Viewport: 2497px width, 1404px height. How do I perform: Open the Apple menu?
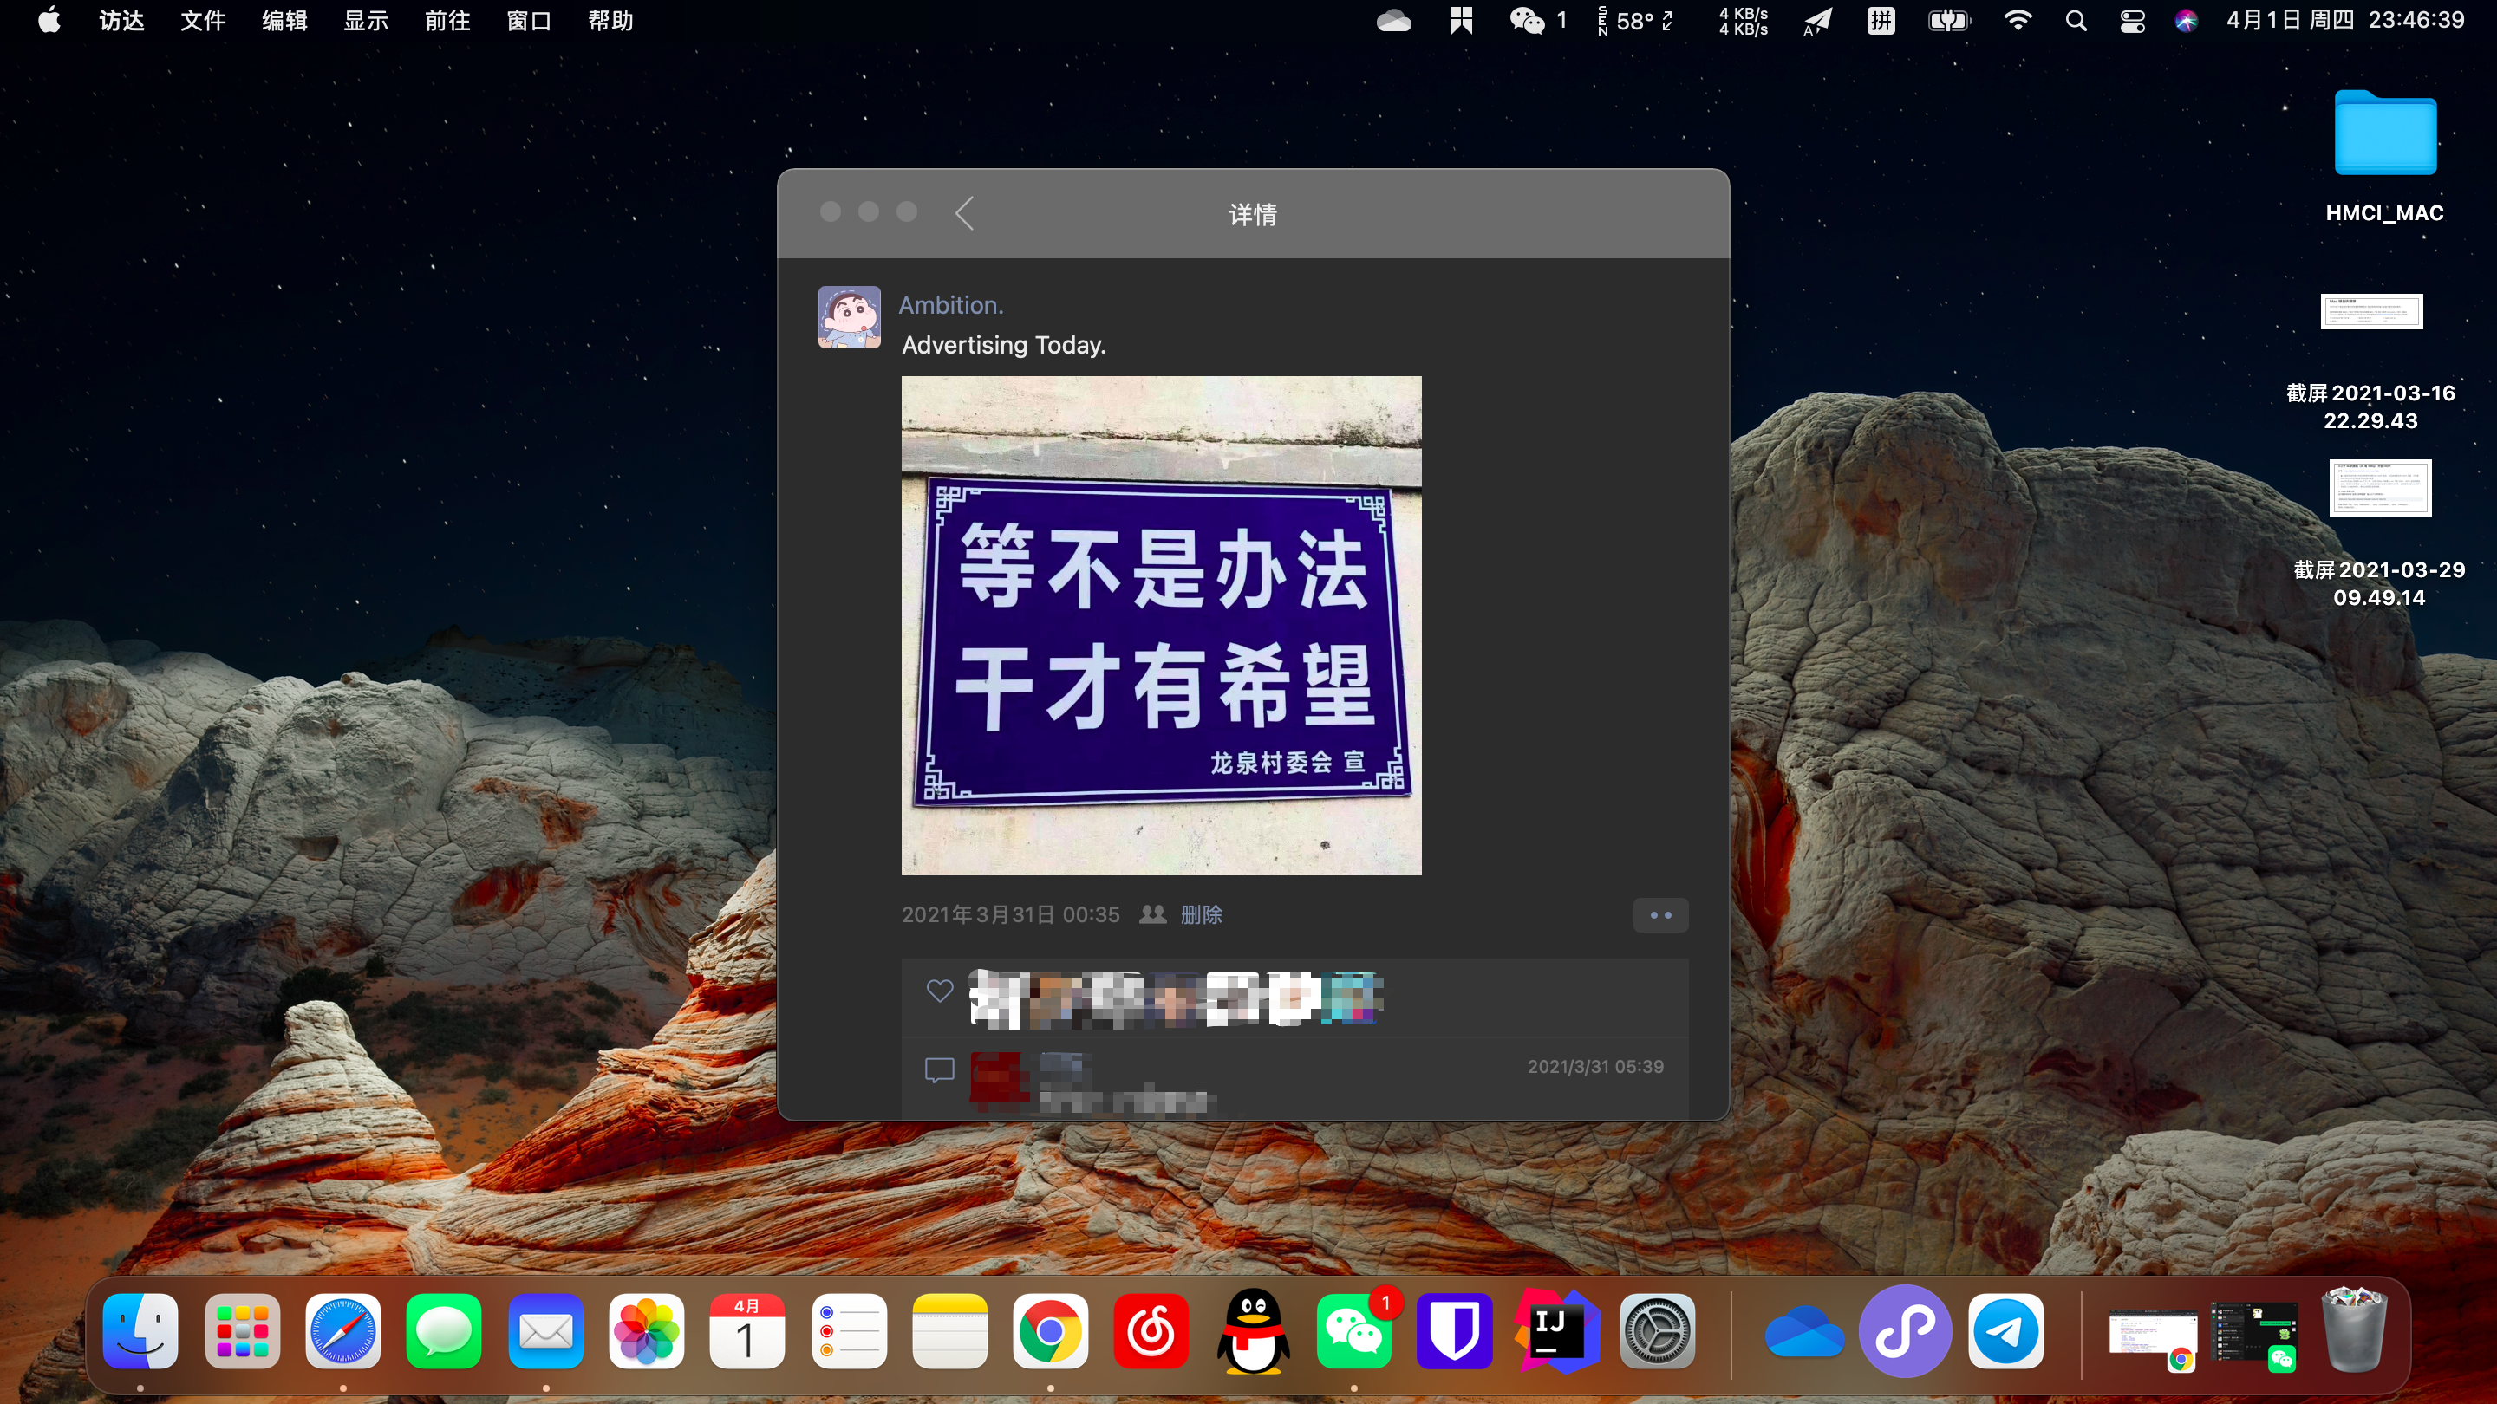pyautogui.click(x=49, y=20)
